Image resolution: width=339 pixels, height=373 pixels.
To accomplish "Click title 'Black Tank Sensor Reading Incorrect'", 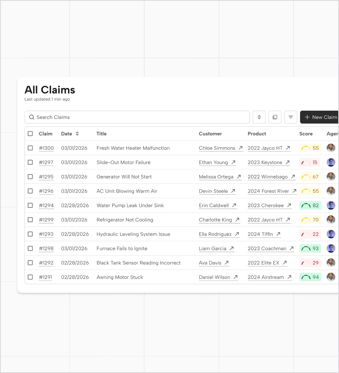I will point(138,263).
